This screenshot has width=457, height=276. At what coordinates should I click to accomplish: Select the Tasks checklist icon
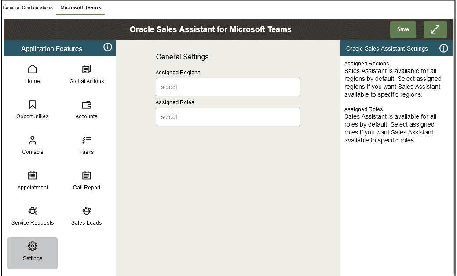(87, 140)
